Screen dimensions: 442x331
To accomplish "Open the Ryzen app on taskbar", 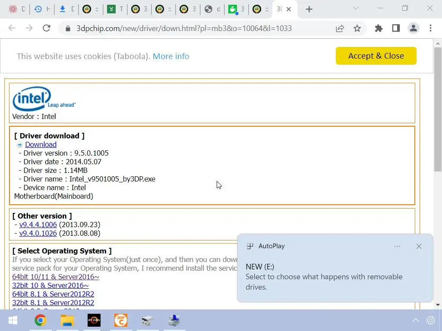I will 94,320.
